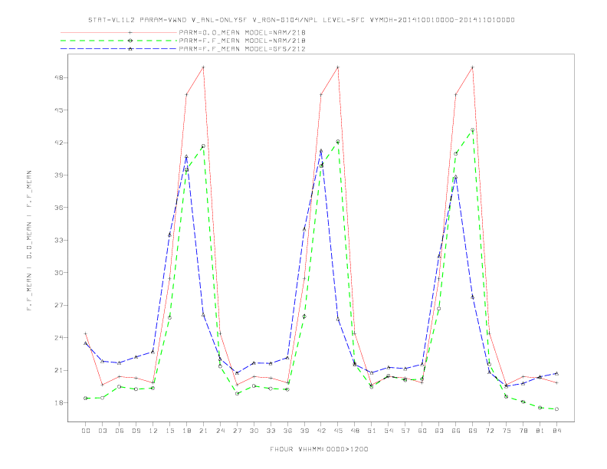Screen dimensions: 607x469
Task: Click the red line's peak point at hour 69
Action: [473, 67]
